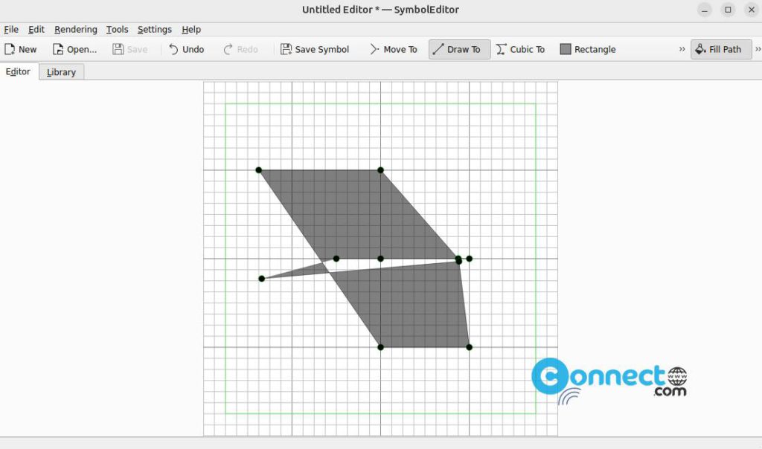Open the Help menu

point(191,29)
